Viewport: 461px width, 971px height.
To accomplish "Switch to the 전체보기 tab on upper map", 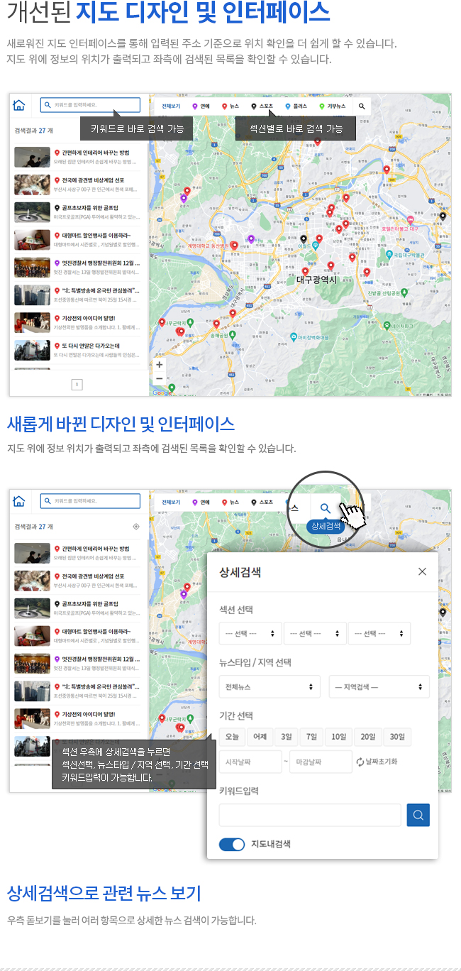I will 171,106.
